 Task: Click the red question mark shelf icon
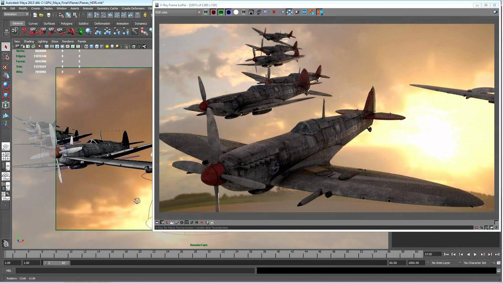point(24,31)
